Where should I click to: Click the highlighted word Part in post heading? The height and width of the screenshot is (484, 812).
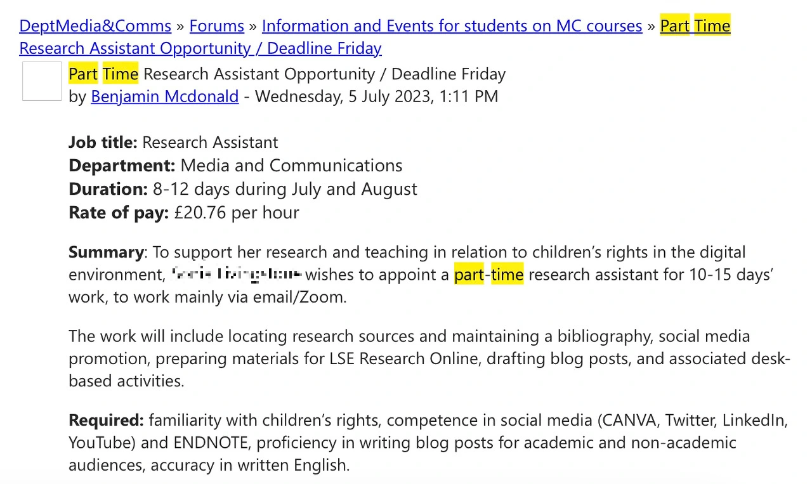(83, 74)
